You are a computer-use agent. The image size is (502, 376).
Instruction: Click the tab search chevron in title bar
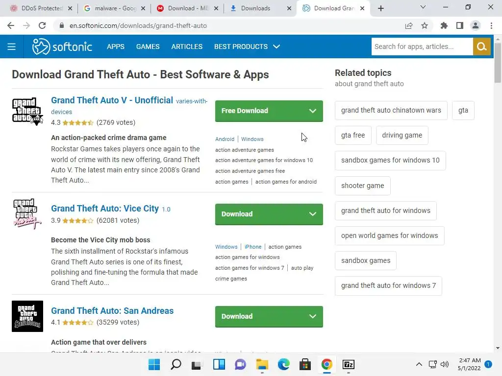(x=423, y=7)
